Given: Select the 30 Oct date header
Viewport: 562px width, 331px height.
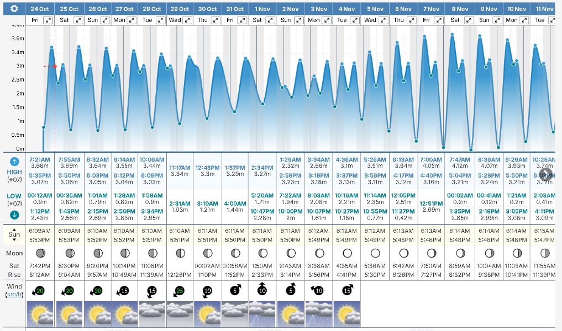Looking at the screenshot, I should coord(208,9).
